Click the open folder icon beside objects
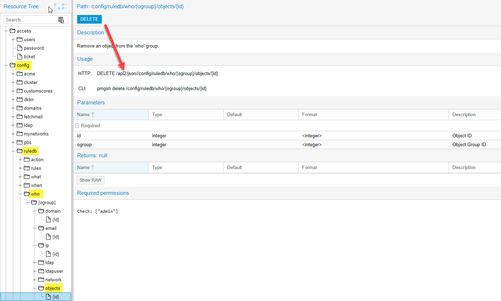This screenshot has height=301, width=501. pos(41,288)
